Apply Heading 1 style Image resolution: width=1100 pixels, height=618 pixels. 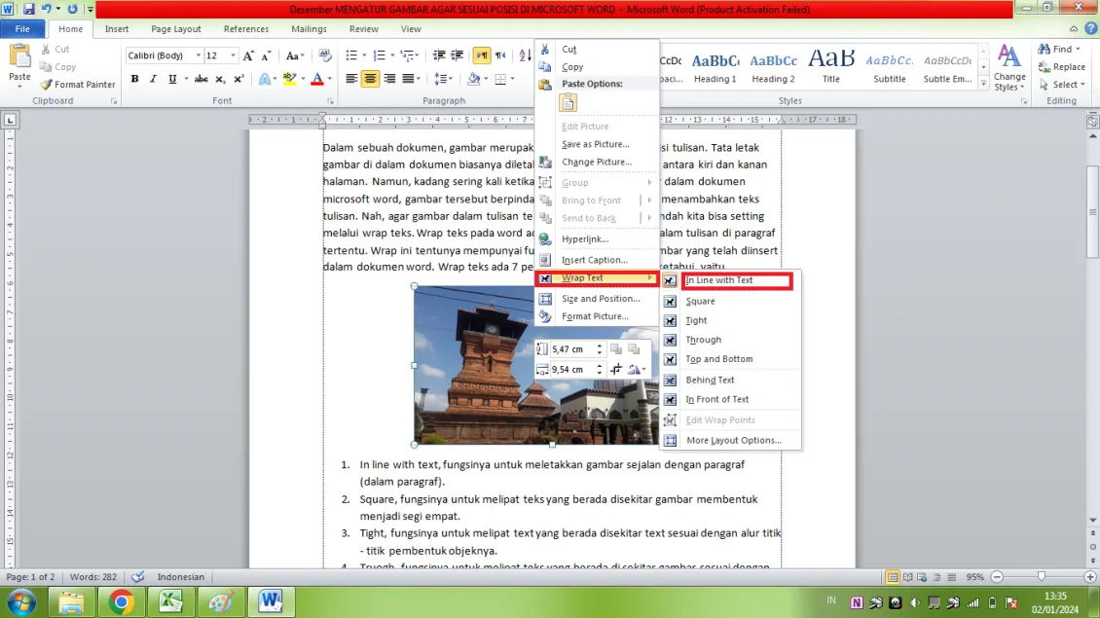click(715, 66)
